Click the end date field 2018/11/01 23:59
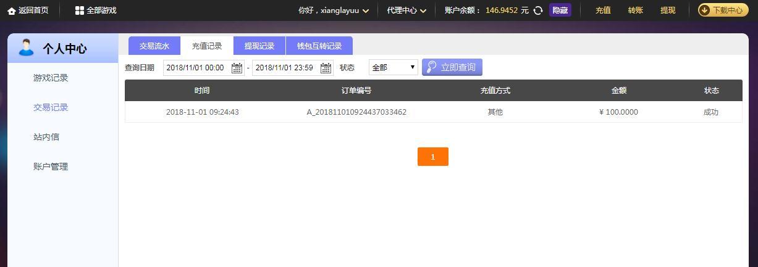The image size is (758, 267). [x=293, y=68]
